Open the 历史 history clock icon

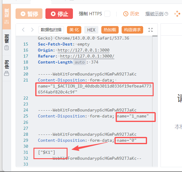coord(126,14)
